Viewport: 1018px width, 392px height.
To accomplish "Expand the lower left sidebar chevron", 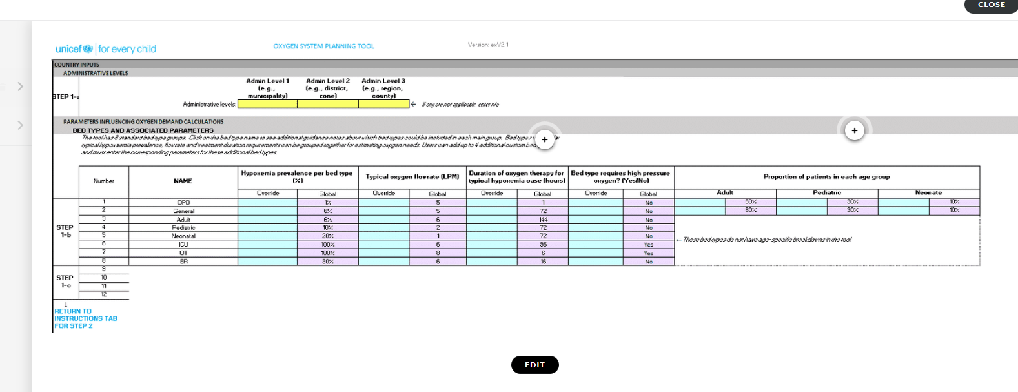I will [x=20, y=125].
